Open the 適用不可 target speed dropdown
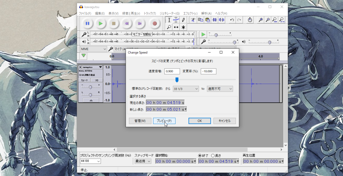The height and width of the screenshot is (176, 343). pos(220,89)
